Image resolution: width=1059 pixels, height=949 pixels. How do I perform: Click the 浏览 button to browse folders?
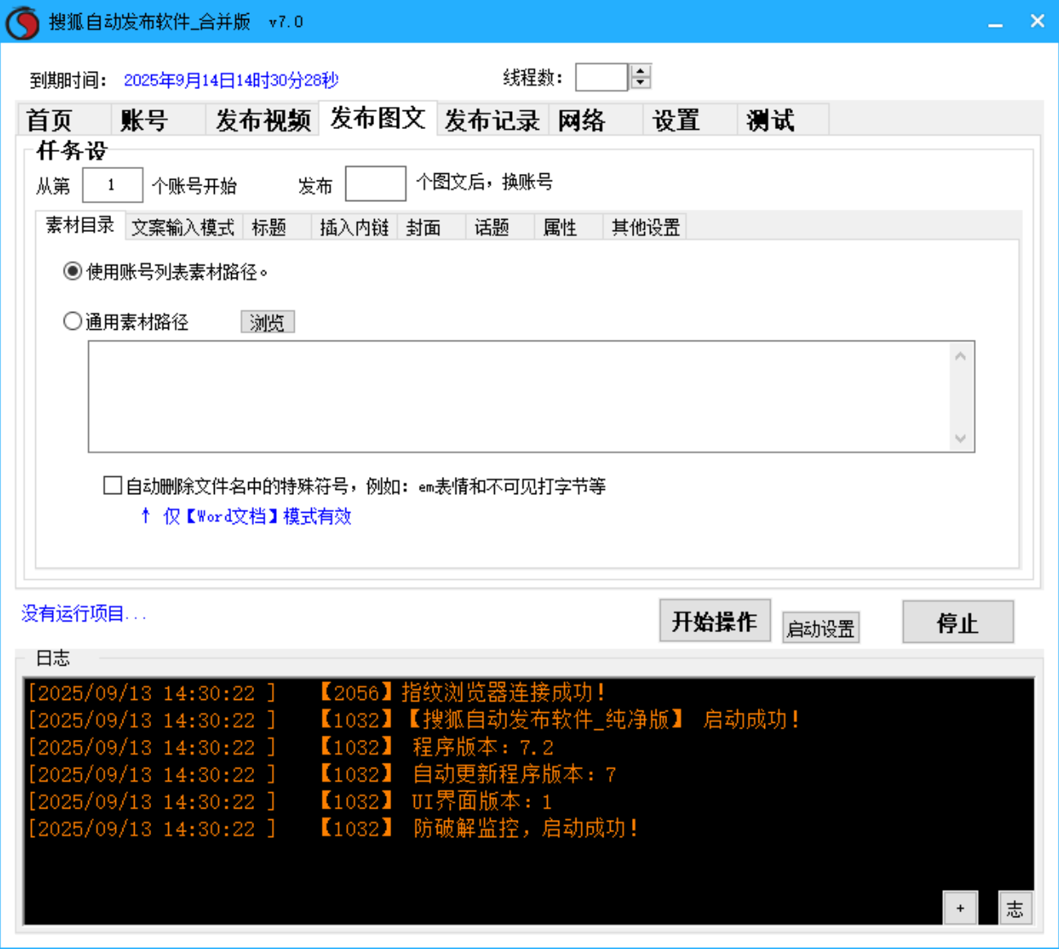[x=267, y=322]
